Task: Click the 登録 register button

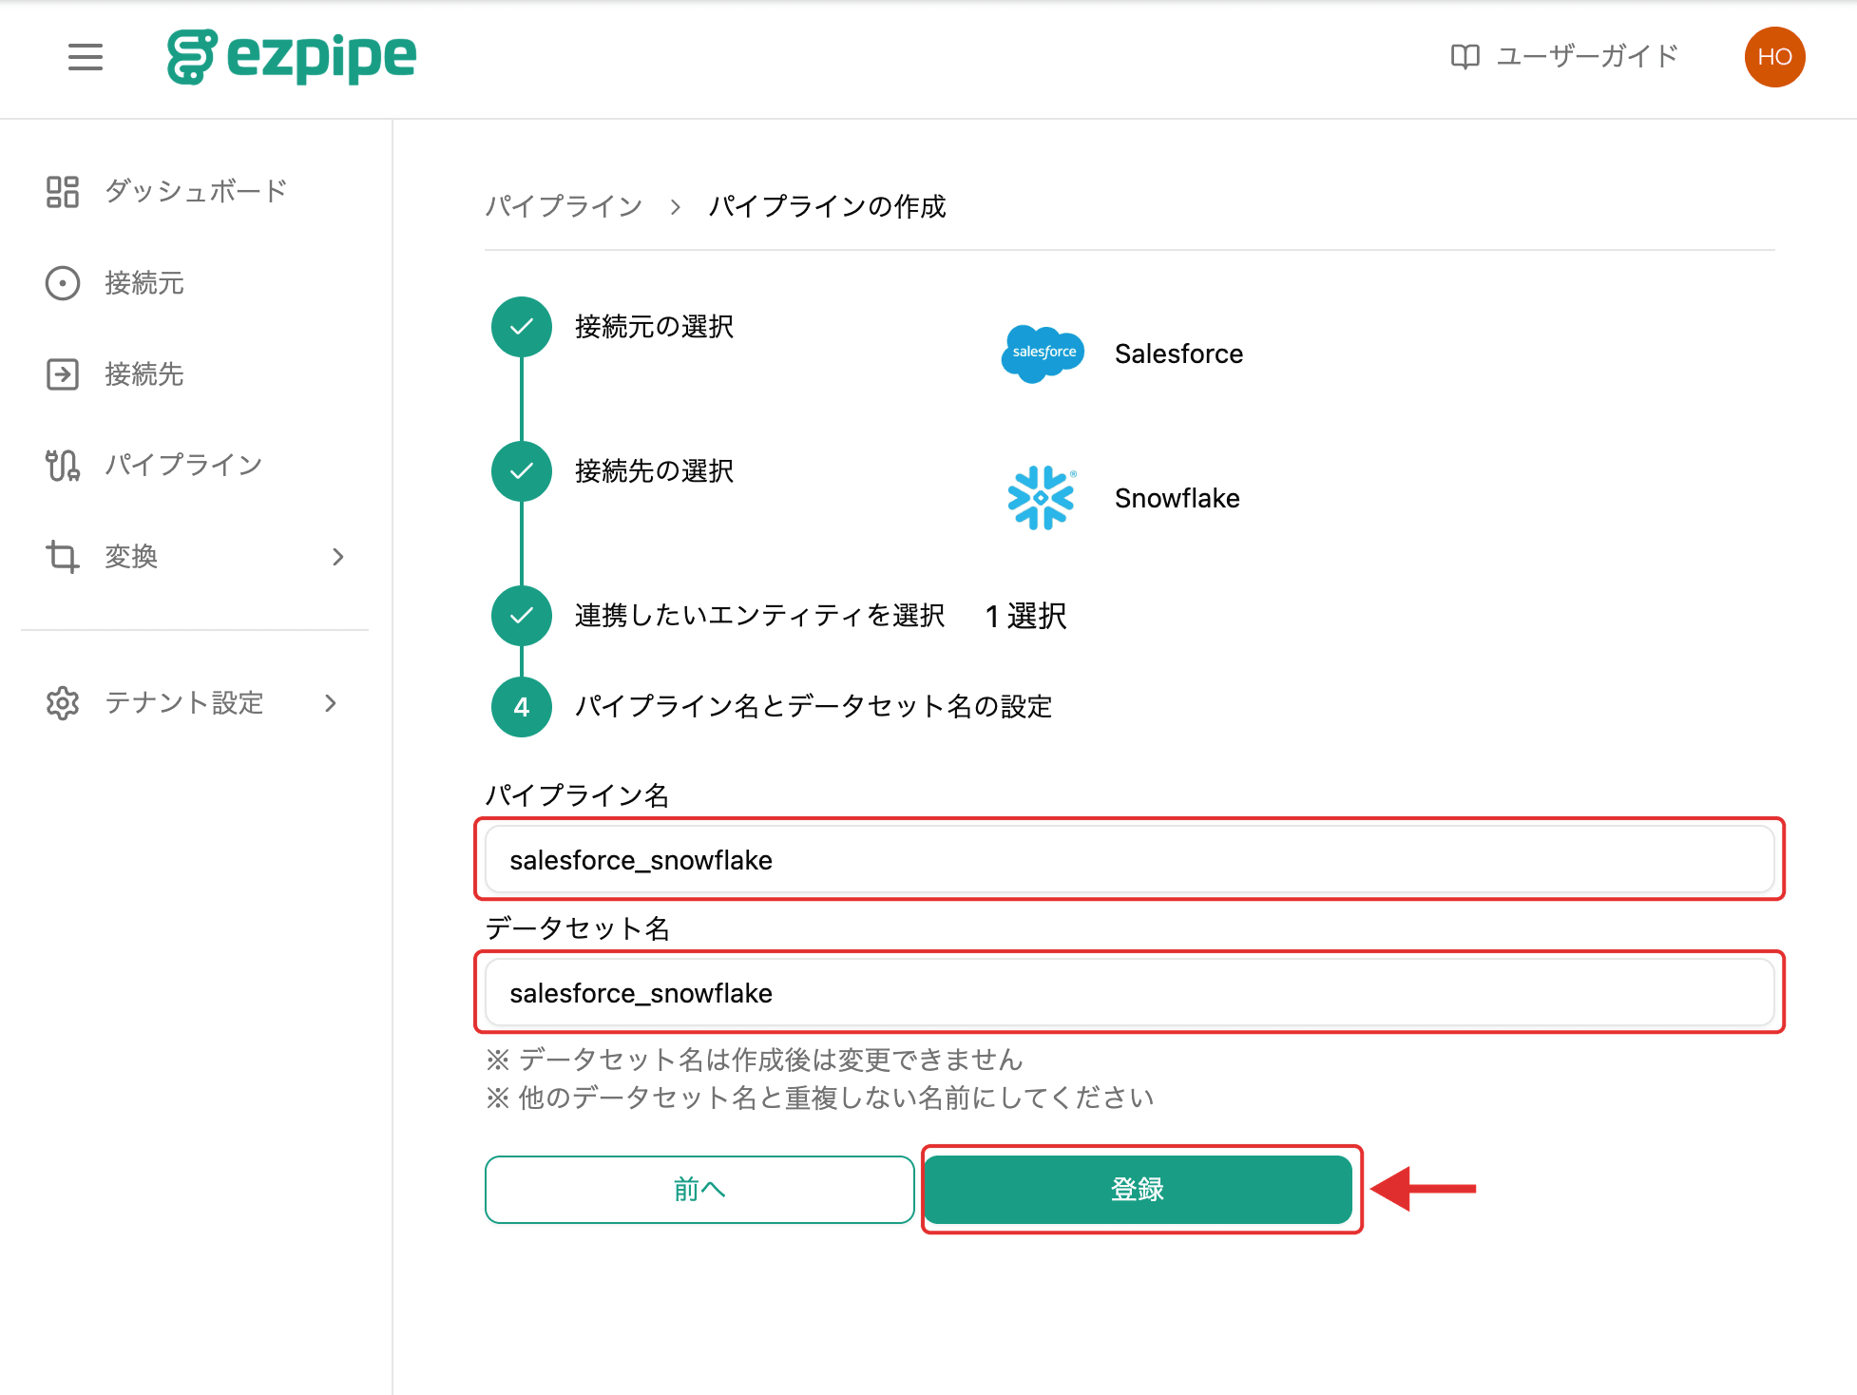Action: [1138, 1190]
